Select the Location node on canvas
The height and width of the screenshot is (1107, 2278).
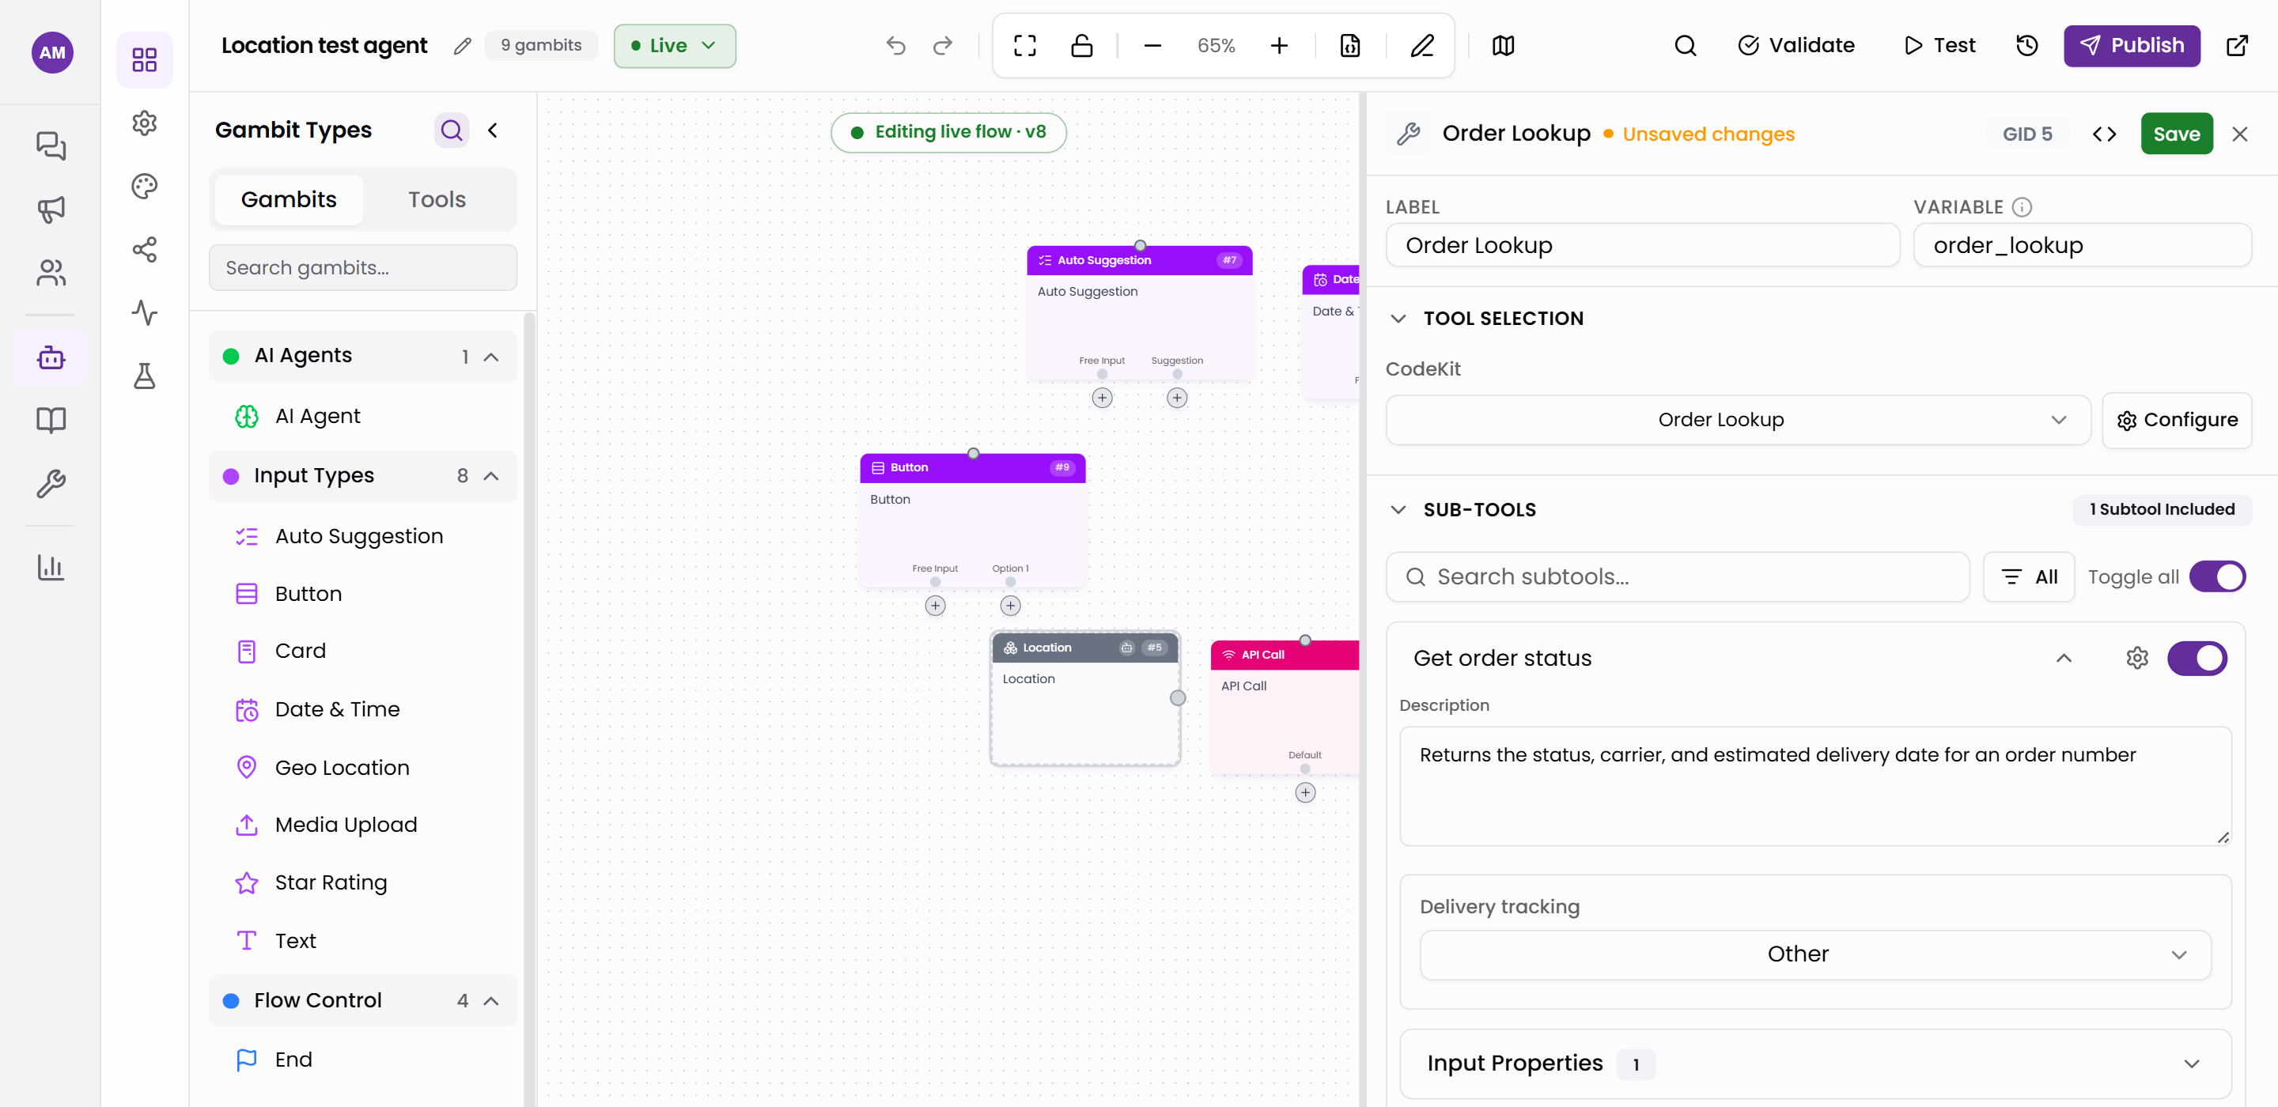(x=1085, y=698)
